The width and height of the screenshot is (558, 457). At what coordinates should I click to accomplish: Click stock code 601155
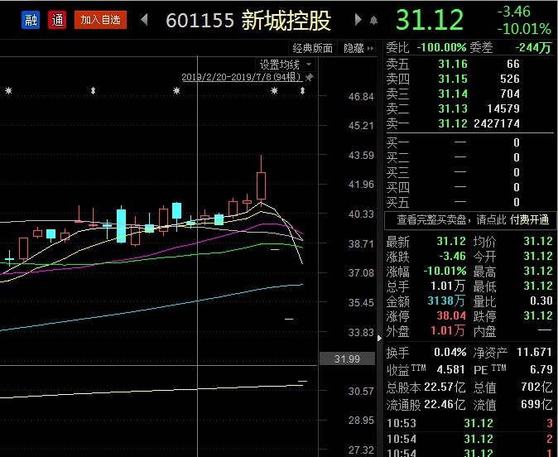[200, 21]
